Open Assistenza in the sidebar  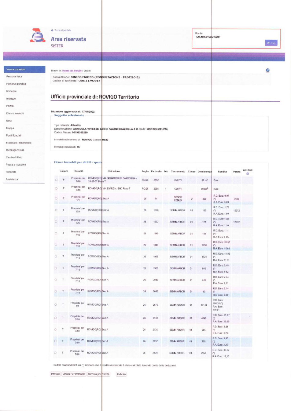[x=12, y=179]
